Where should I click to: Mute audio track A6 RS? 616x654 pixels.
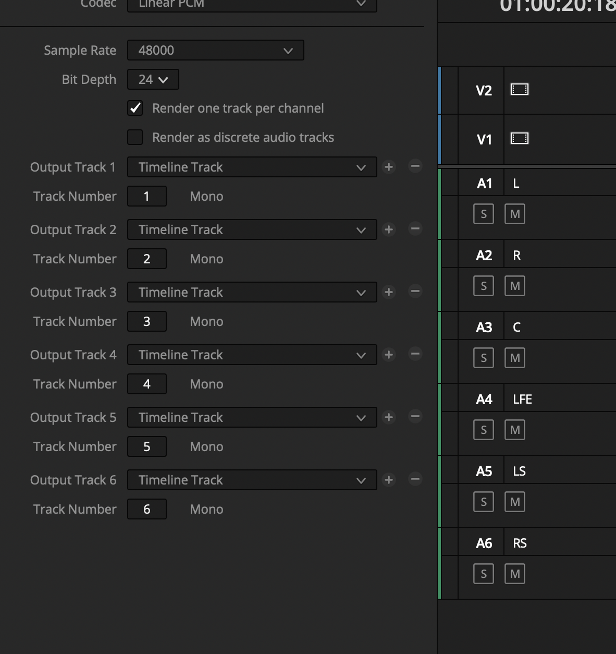pos(515,574)
